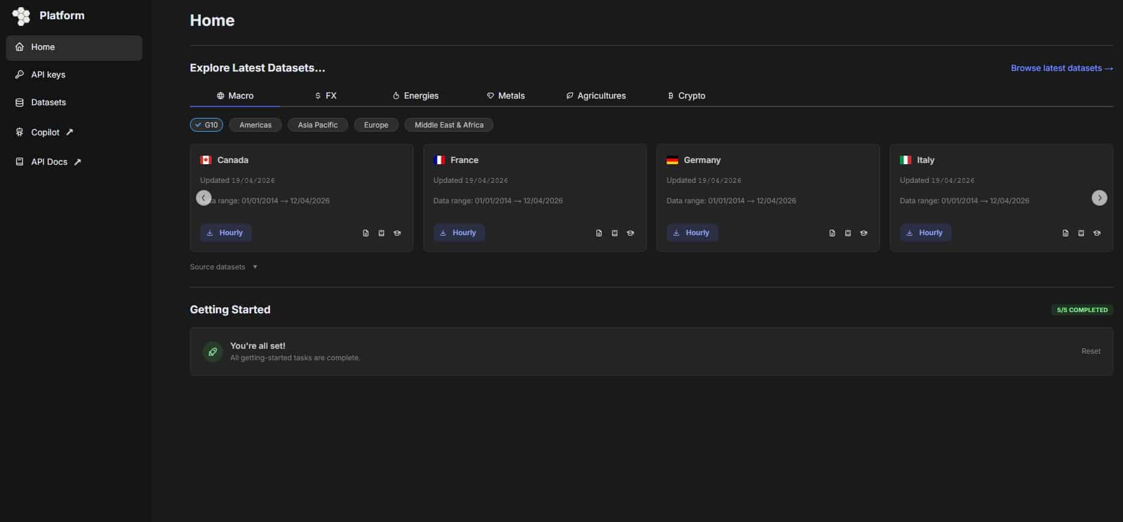The height and width of the screenshot is (522, 1123).
Task: Switch to the Crypto tab
Action: [686, 96]
